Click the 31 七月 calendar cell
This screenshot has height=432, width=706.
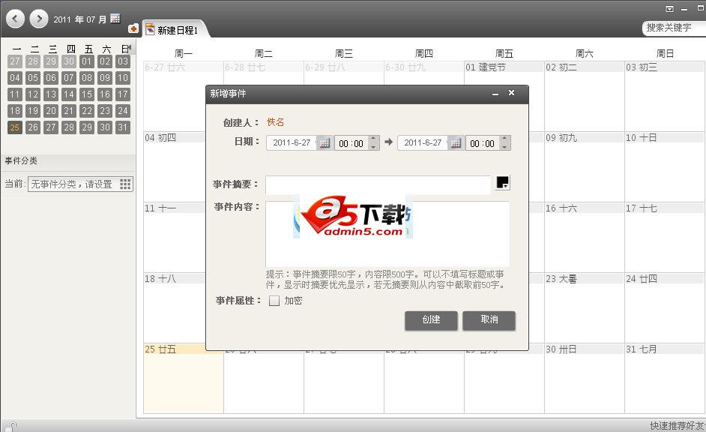click(x=665, y=379)
